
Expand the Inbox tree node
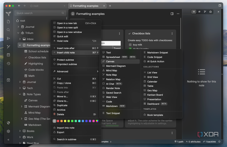pyautogui.click(x=20, y=39)
